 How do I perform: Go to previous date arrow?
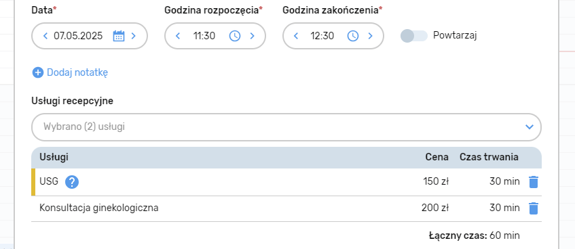point(45,36)
